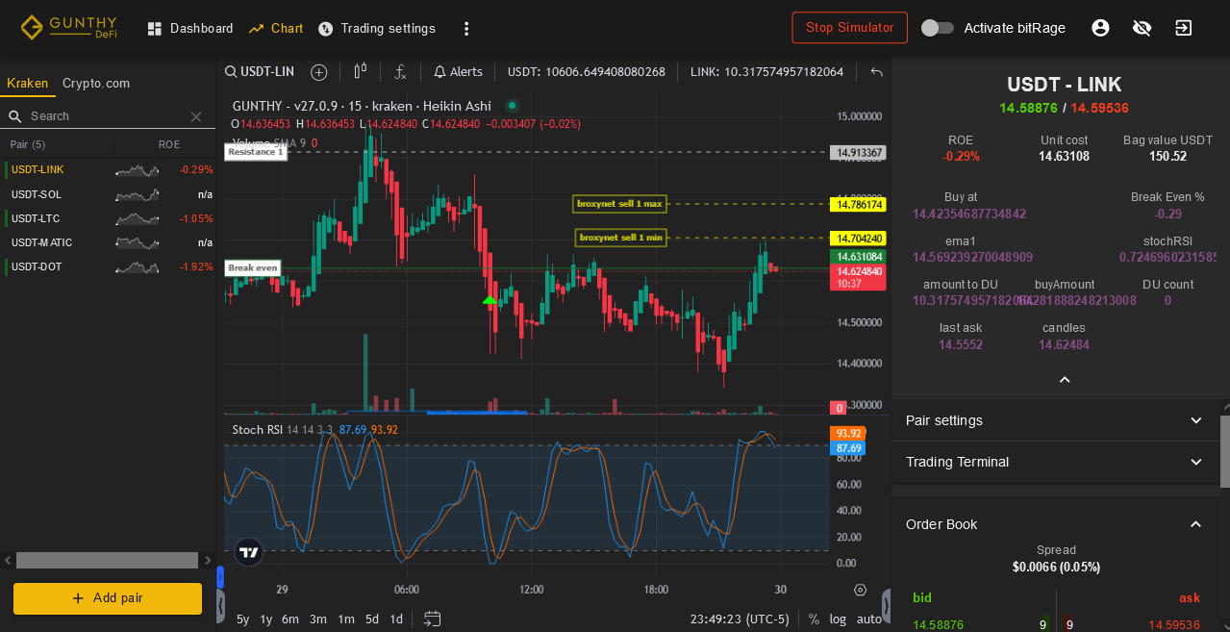The width and height of the screenshot is (1230, 632).
Task: Open the candlestick chart style selector
Action: click(x=361, y=71)
